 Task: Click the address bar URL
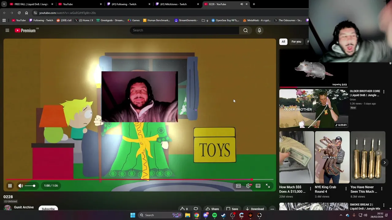(x=67, y=13)
